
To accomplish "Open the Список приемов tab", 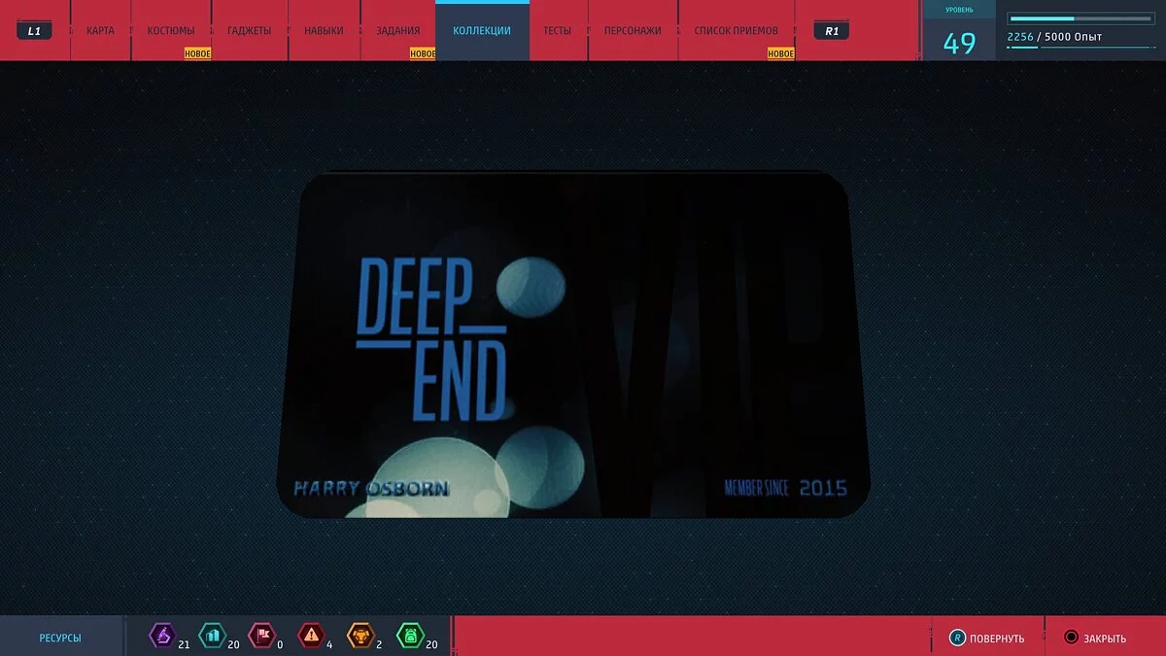I will point(737,30).
